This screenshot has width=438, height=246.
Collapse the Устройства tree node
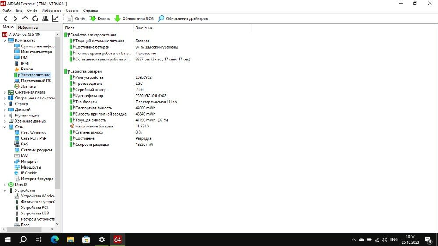pyautogui.click(x=4, y=190)
